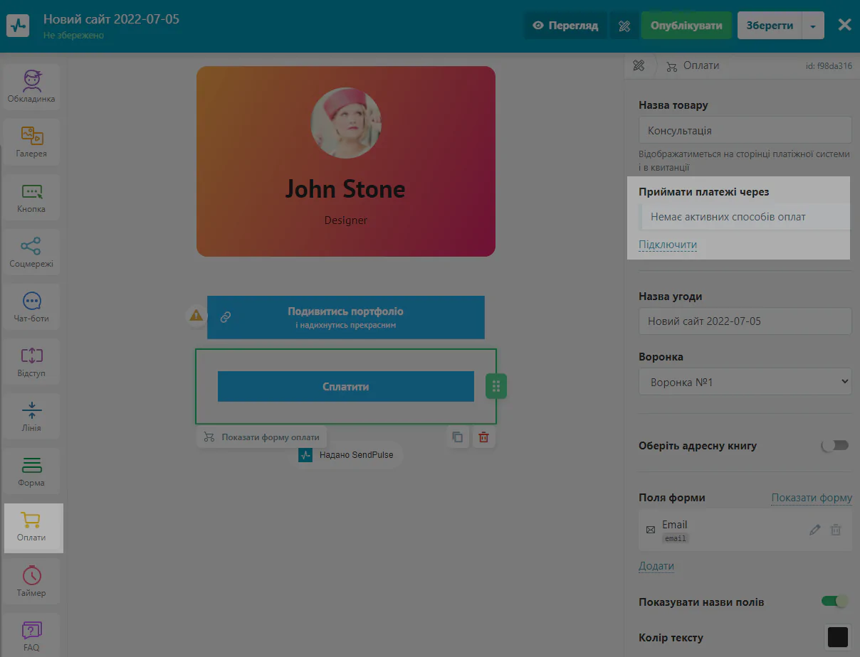860x657 pixels.
Task: Disable Показувати назви полів switch
Action: pos(835,602)
